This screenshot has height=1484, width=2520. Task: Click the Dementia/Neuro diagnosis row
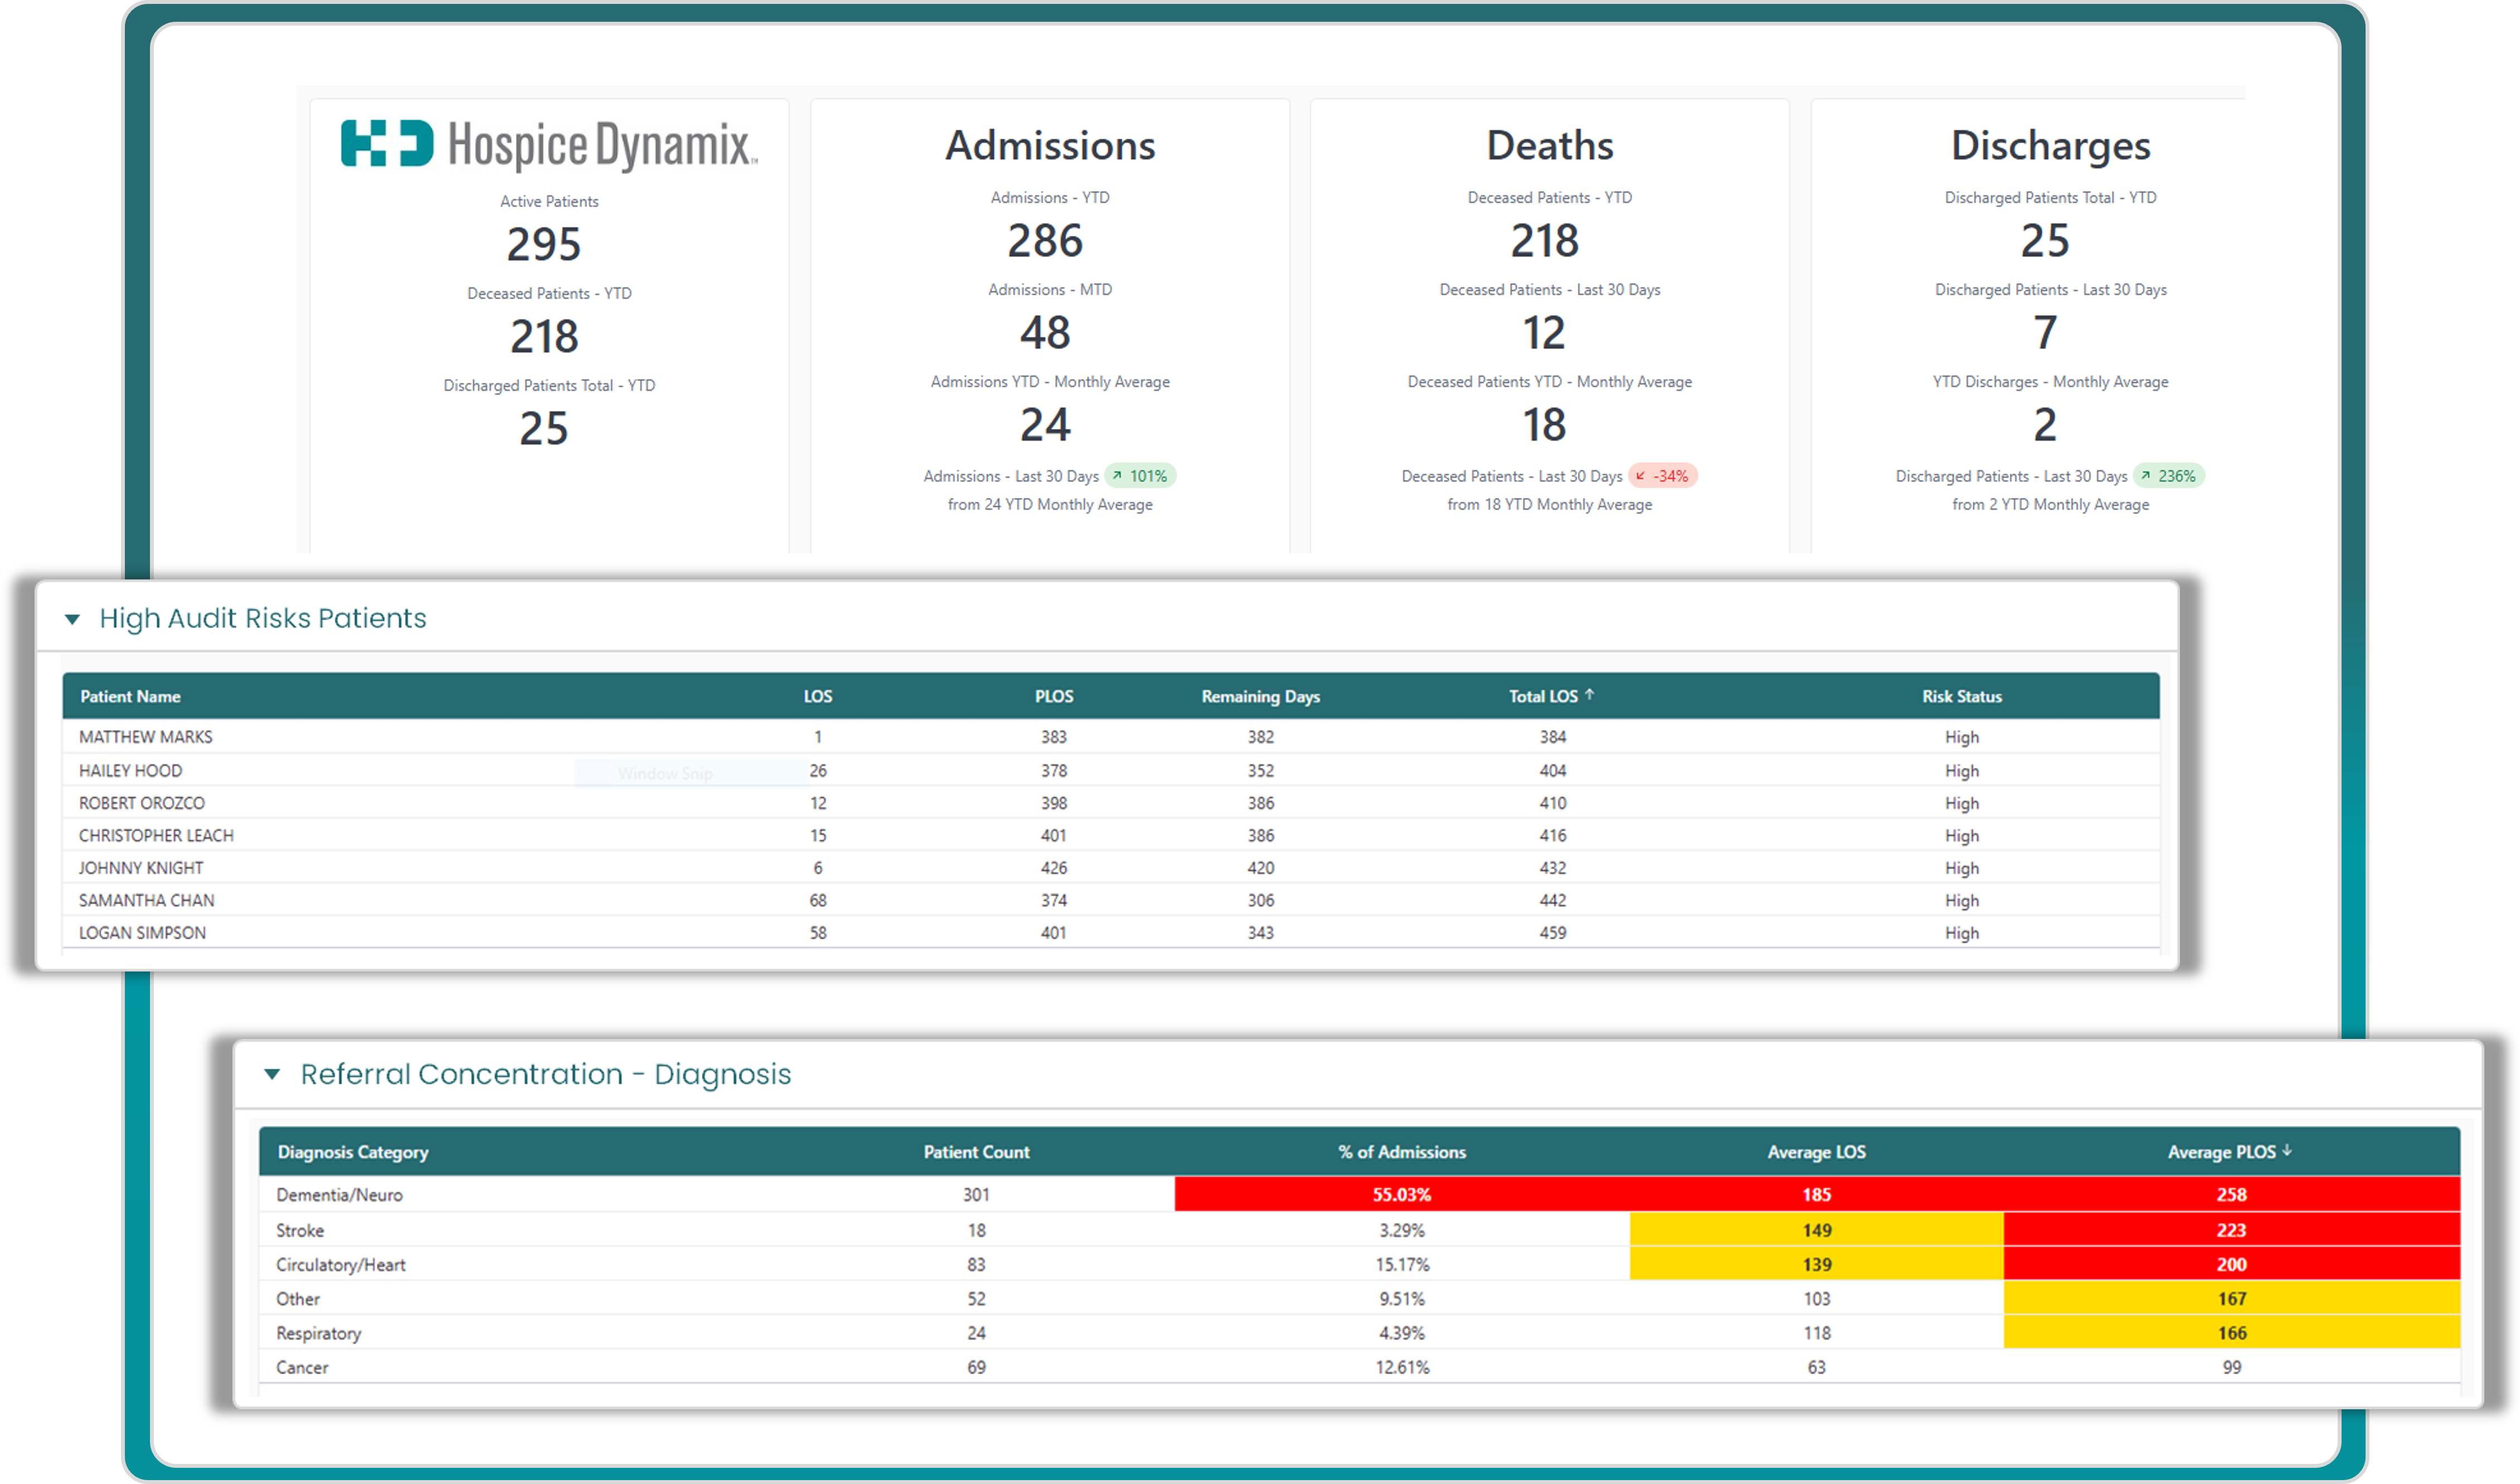point(1359,1194)
